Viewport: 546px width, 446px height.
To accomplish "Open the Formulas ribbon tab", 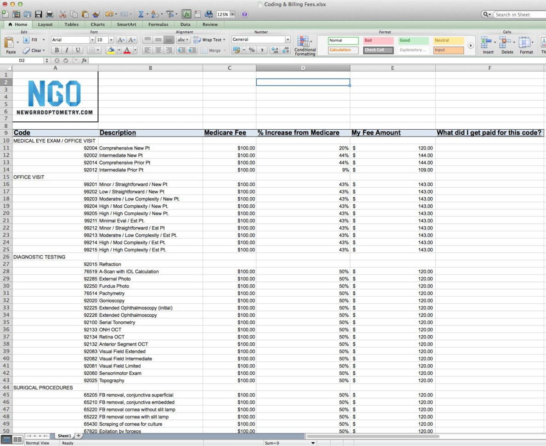I will [x=158, y=24].
